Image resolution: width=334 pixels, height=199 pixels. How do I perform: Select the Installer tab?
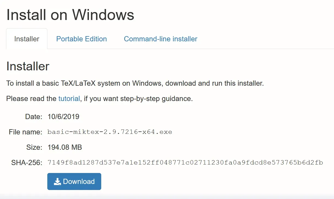point(27,39)
